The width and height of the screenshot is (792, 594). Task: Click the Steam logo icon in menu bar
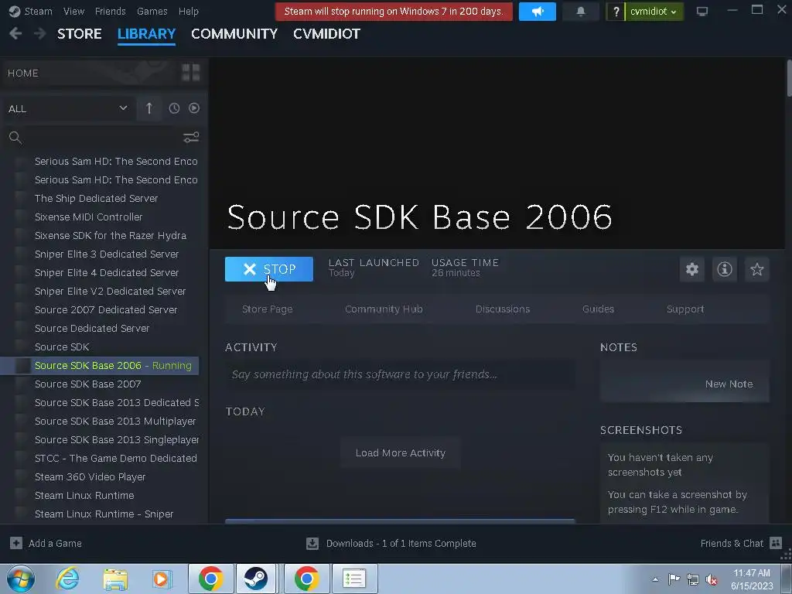coord(15,11)
